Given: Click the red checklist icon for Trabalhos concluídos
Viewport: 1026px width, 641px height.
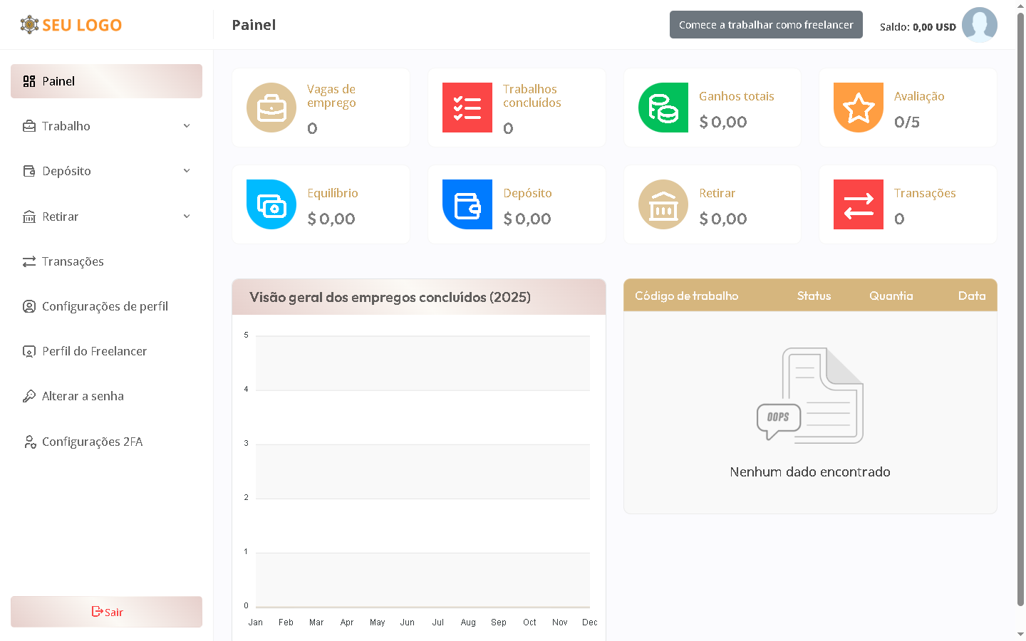Looking at the screenshot, I should pos(467,108).
